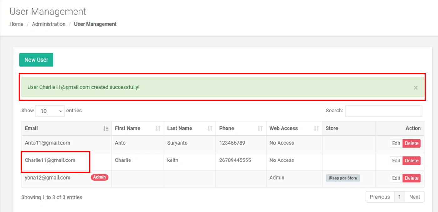Delete the Charlie11@gmail.com user
Screen dimensions: 438x212
(x=412, y=160)
